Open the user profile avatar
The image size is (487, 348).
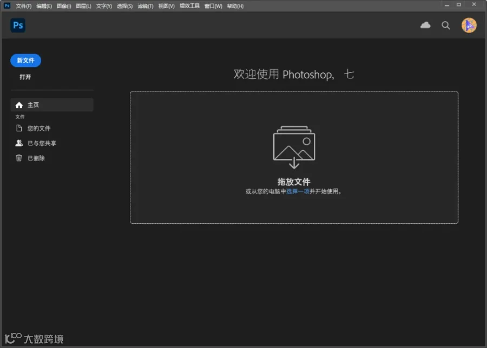pos(469,25)
